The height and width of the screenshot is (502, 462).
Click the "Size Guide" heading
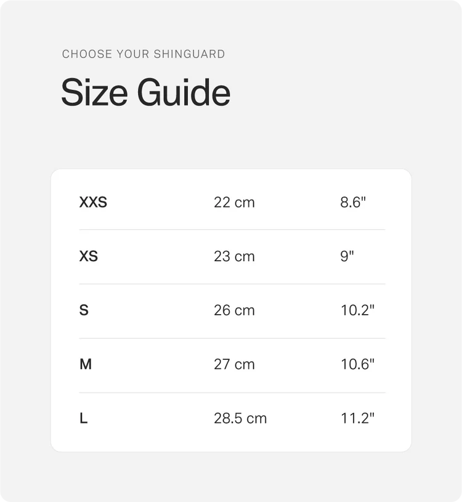(x=145, y=93)
